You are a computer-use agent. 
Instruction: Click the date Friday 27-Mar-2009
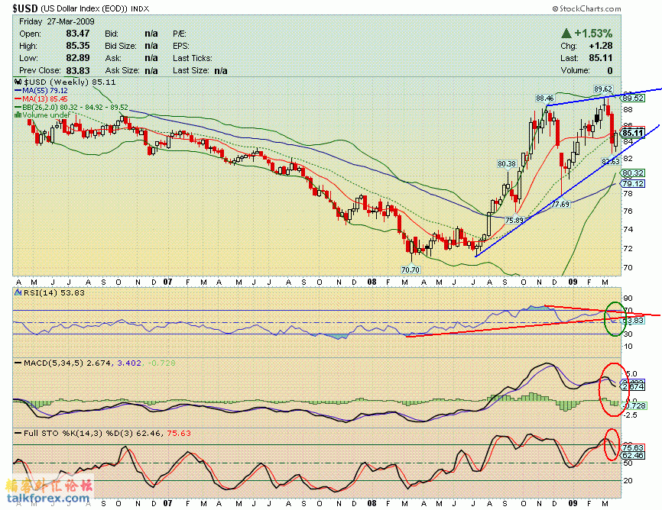pyautogui.click(x=57, y=21)
